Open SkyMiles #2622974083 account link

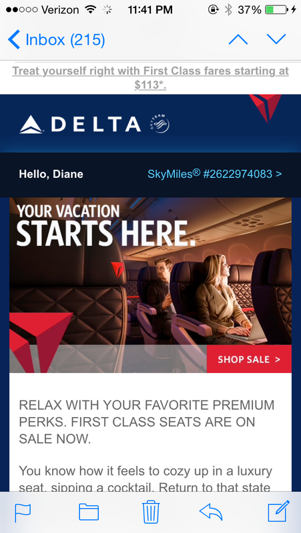click(214, 174)
